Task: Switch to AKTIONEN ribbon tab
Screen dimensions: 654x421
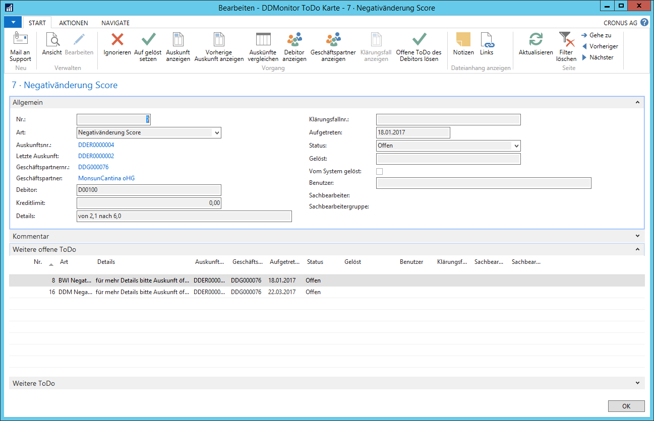Action: pos(74,23)
